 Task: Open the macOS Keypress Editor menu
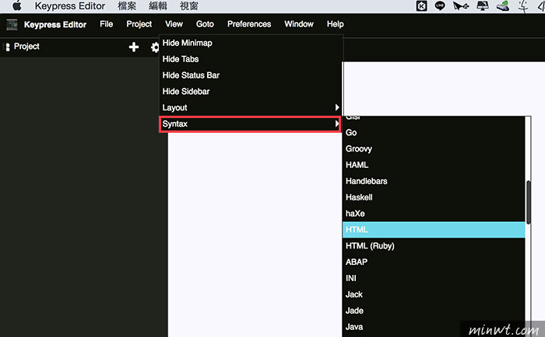click(70, 6)
